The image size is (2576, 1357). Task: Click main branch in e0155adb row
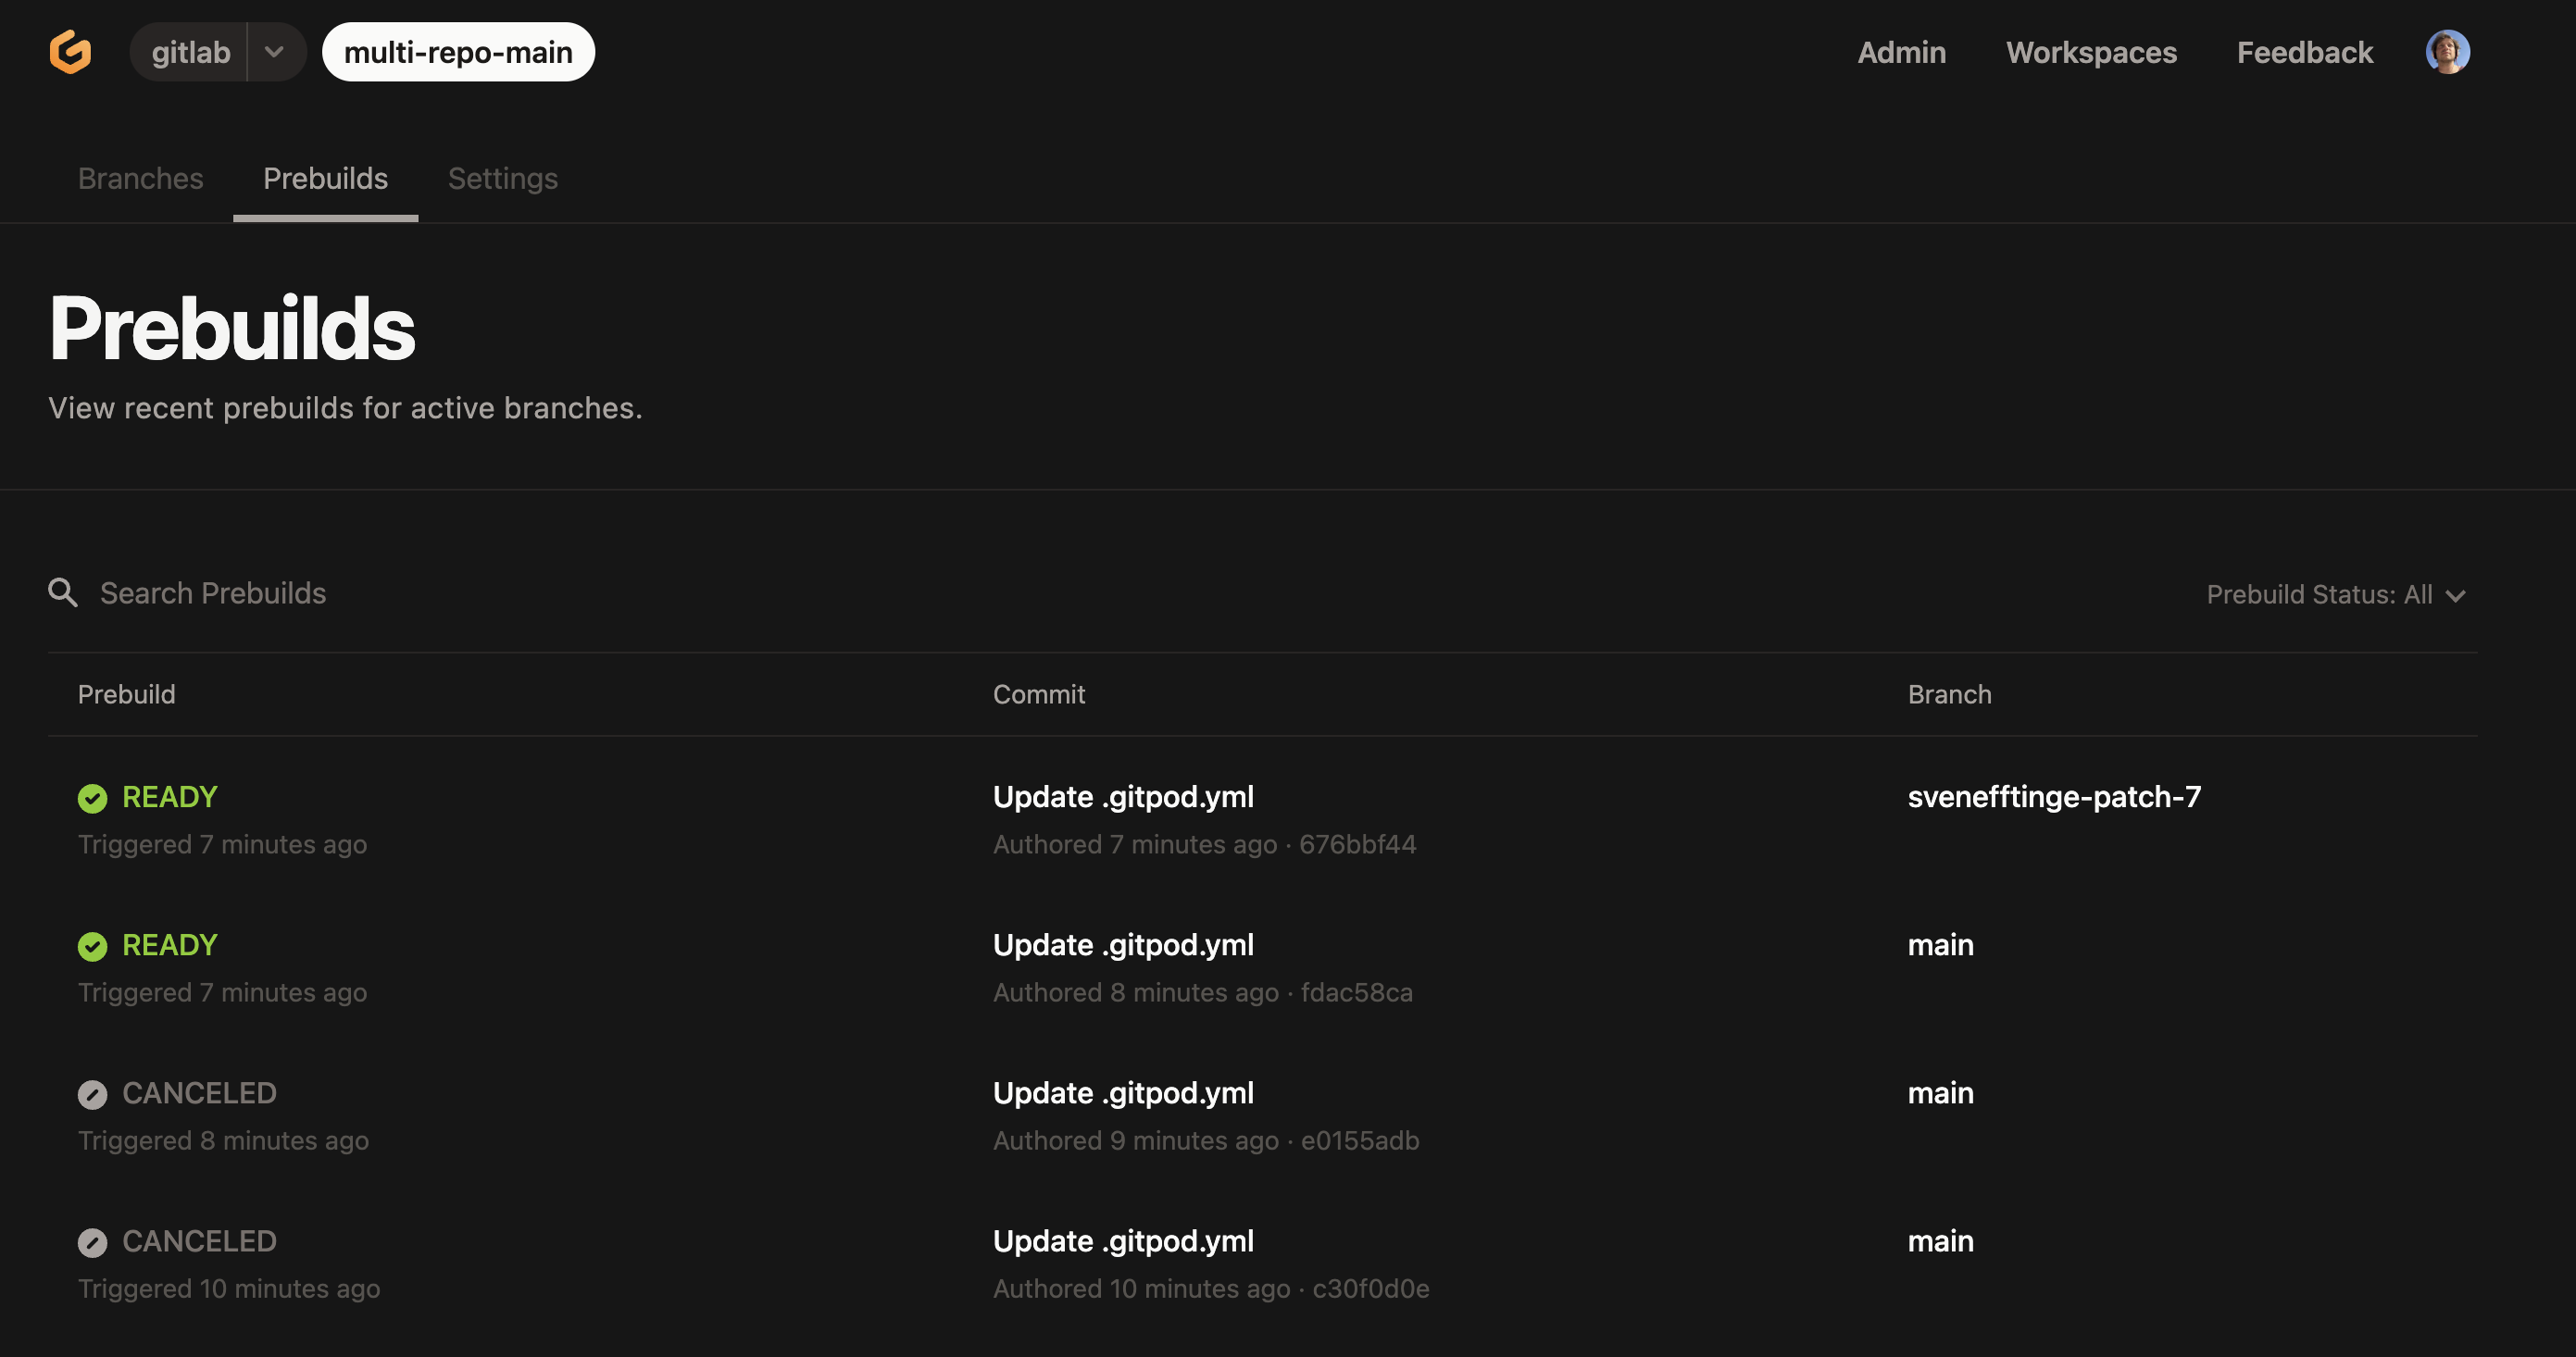pyautogui.click(x=1940, y=1093)
